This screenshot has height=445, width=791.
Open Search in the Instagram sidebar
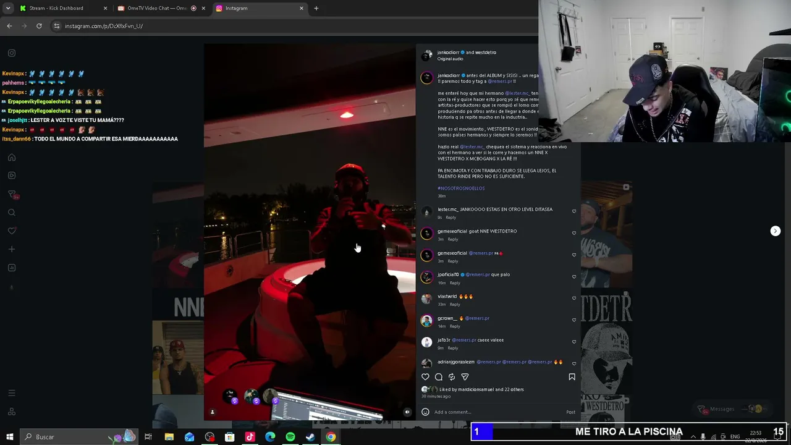coord(12,213)
